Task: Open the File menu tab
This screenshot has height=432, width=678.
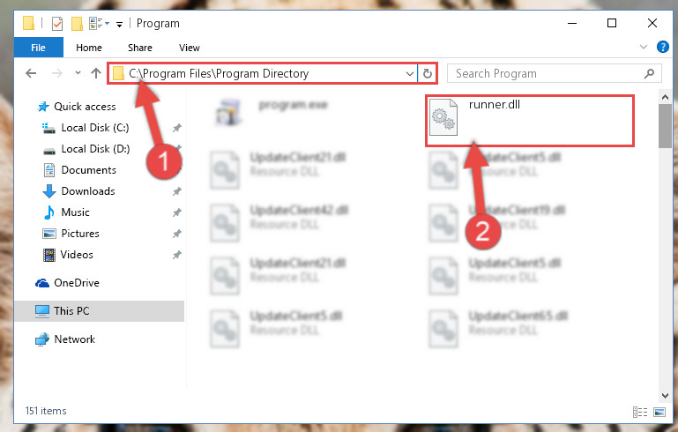Action: click(39, 48)
